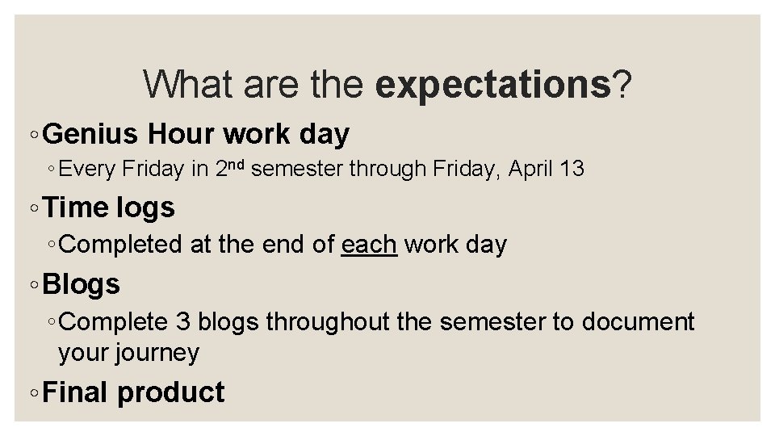Click the sub-bullet before 'Complete 3 blogs'

52,322
